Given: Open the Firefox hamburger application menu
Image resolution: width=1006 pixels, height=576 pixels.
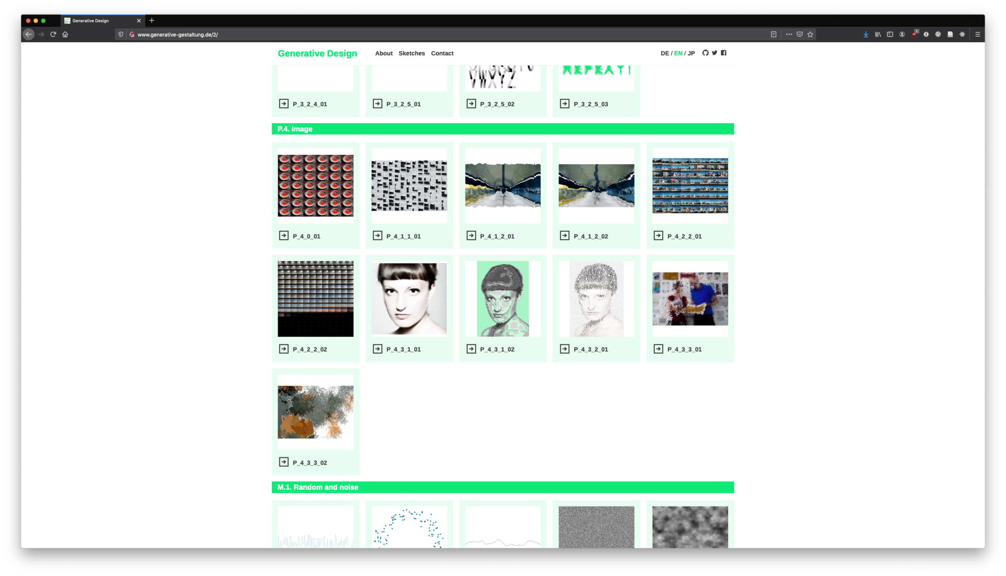Looking at the screenshot, I should click(977, 35).
